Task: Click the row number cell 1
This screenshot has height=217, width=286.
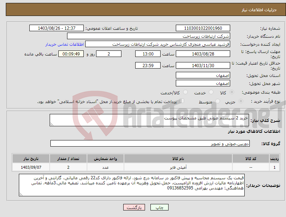Action: click(x=274, y=167)
